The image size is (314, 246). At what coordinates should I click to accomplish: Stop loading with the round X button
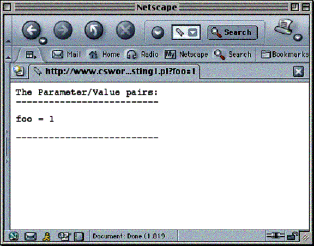[125, 30]
